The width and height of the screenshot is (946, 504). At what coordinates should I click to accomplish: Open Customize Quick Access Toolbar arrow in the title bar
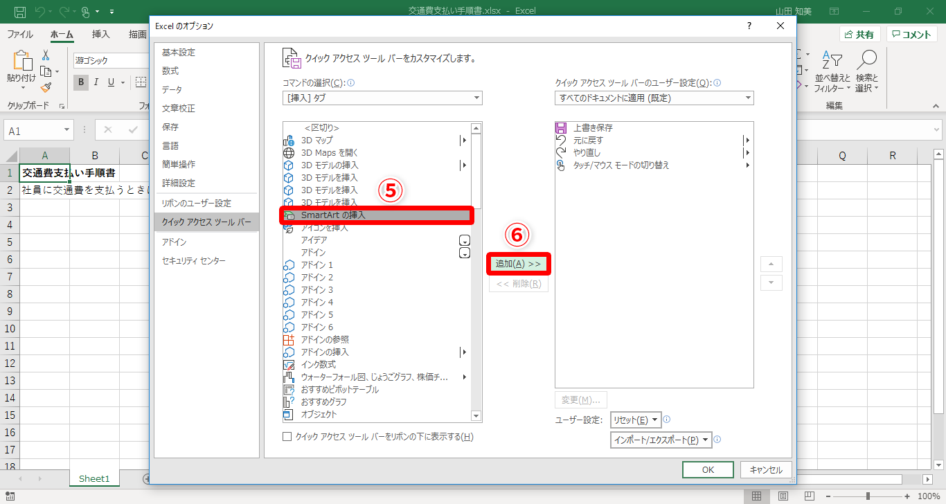(x=111, y=12)
